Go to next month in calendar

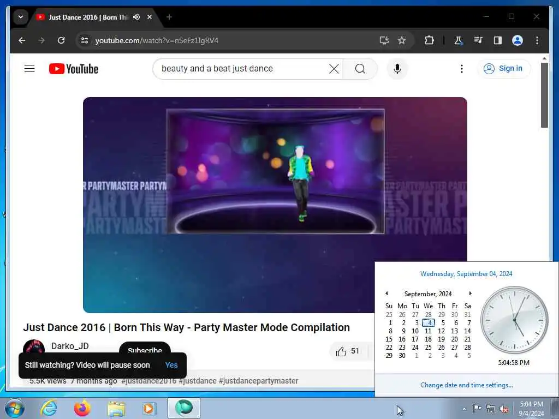coord(470,293)
